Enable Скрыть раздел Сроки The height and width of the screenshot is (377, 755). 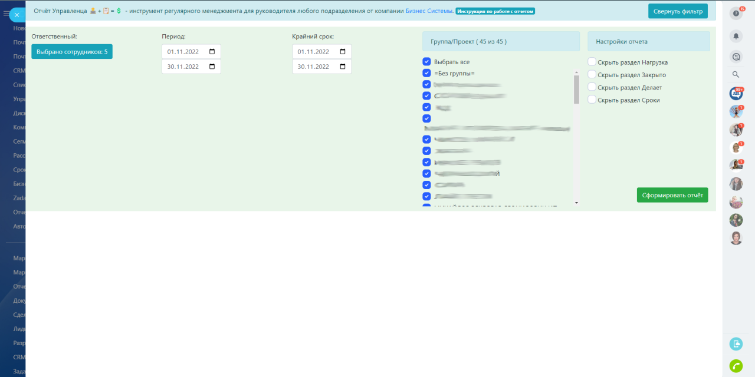point(592,100)
